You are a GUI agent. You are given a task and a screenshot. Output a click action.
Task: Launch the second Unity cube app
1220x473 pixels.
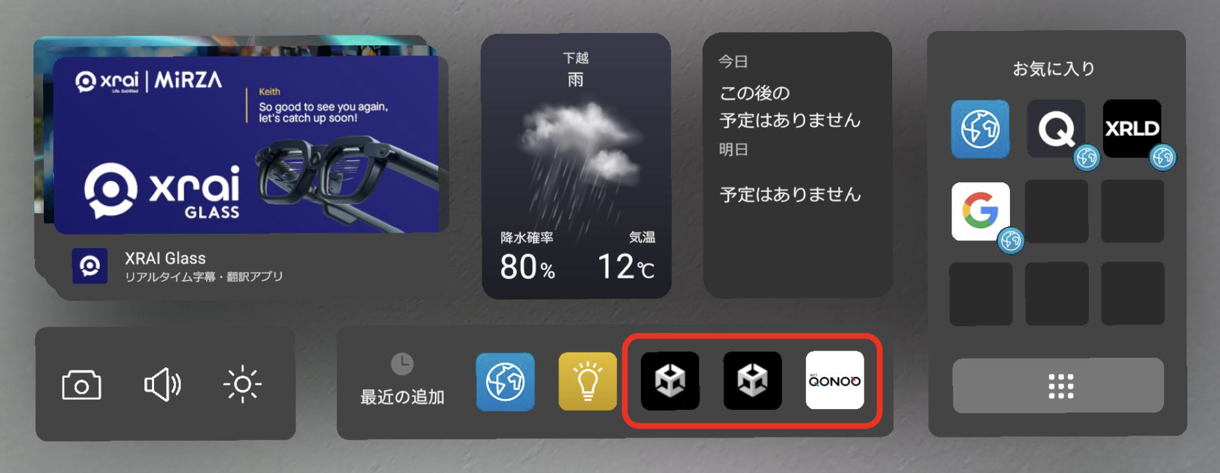coord(752,381)
